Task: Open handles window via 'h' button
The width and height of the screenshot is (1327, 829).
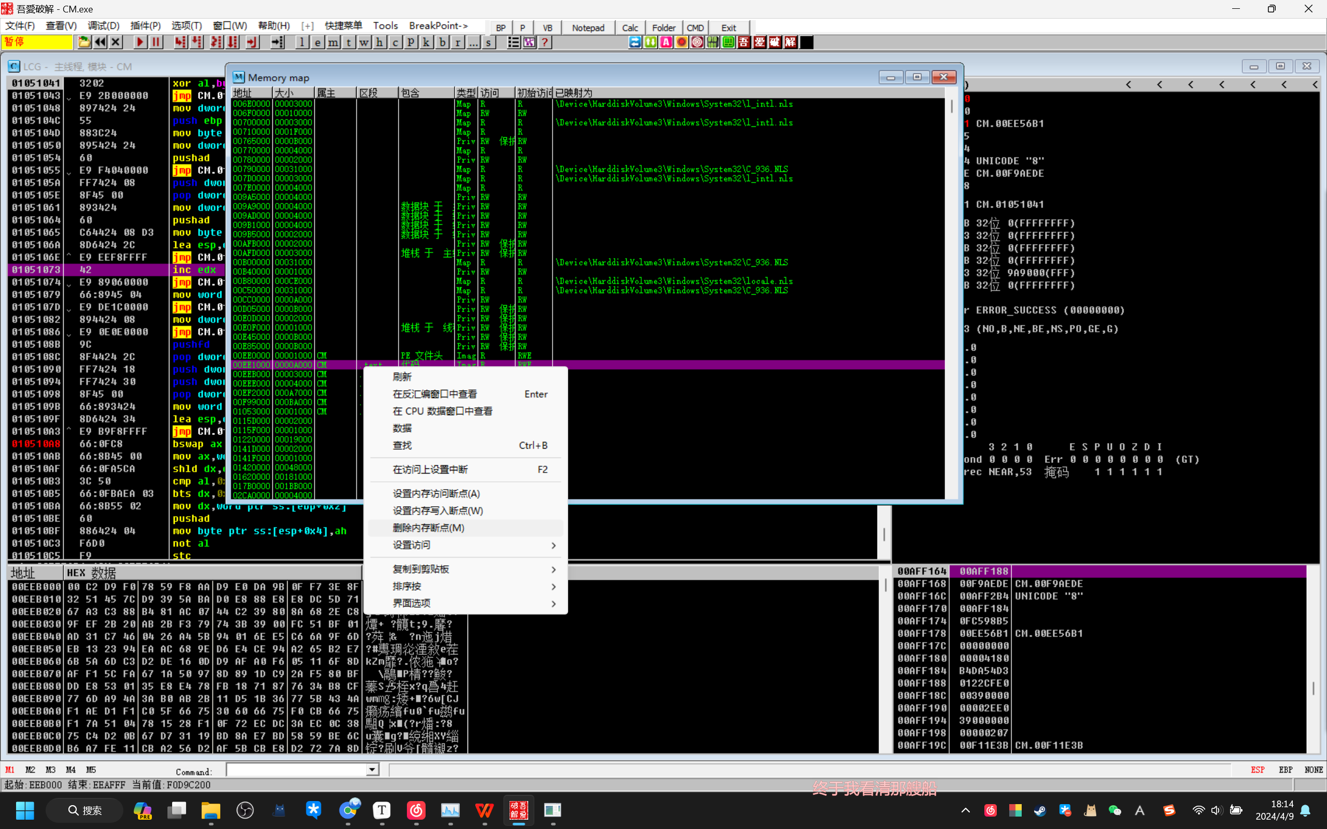Action: [379, 42]
